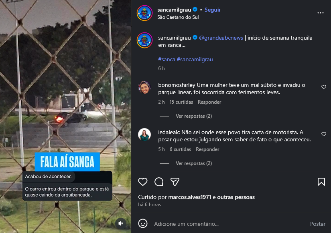This screenshot has width=331, height=233.
Task: Like bonomoshirley's comment heart
Action: 324,87
